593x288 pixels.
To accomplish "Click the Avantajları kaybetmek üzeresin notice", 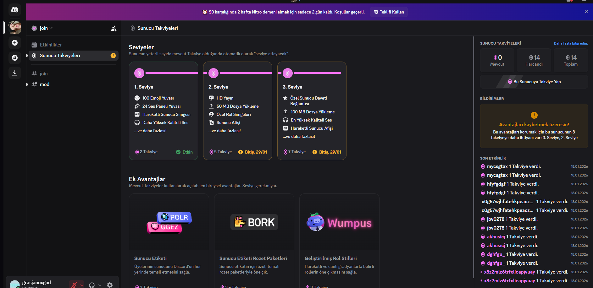I will [534, 126].
